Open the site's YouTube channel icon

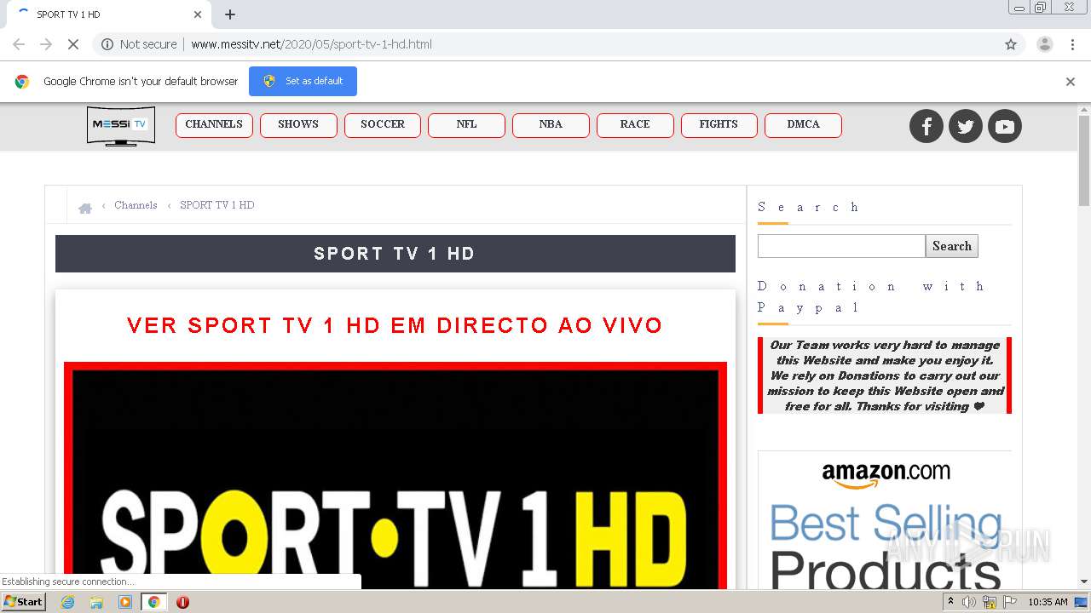pos(1005,126)
